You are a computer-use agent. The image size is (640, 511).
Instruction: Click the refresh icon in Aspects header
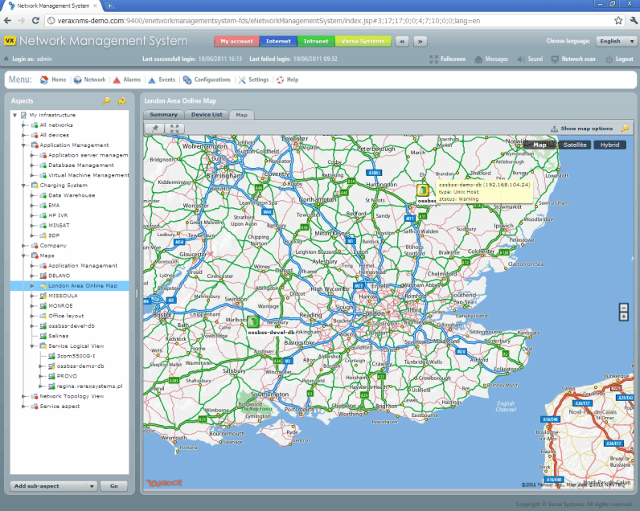(x=121, y=100)
